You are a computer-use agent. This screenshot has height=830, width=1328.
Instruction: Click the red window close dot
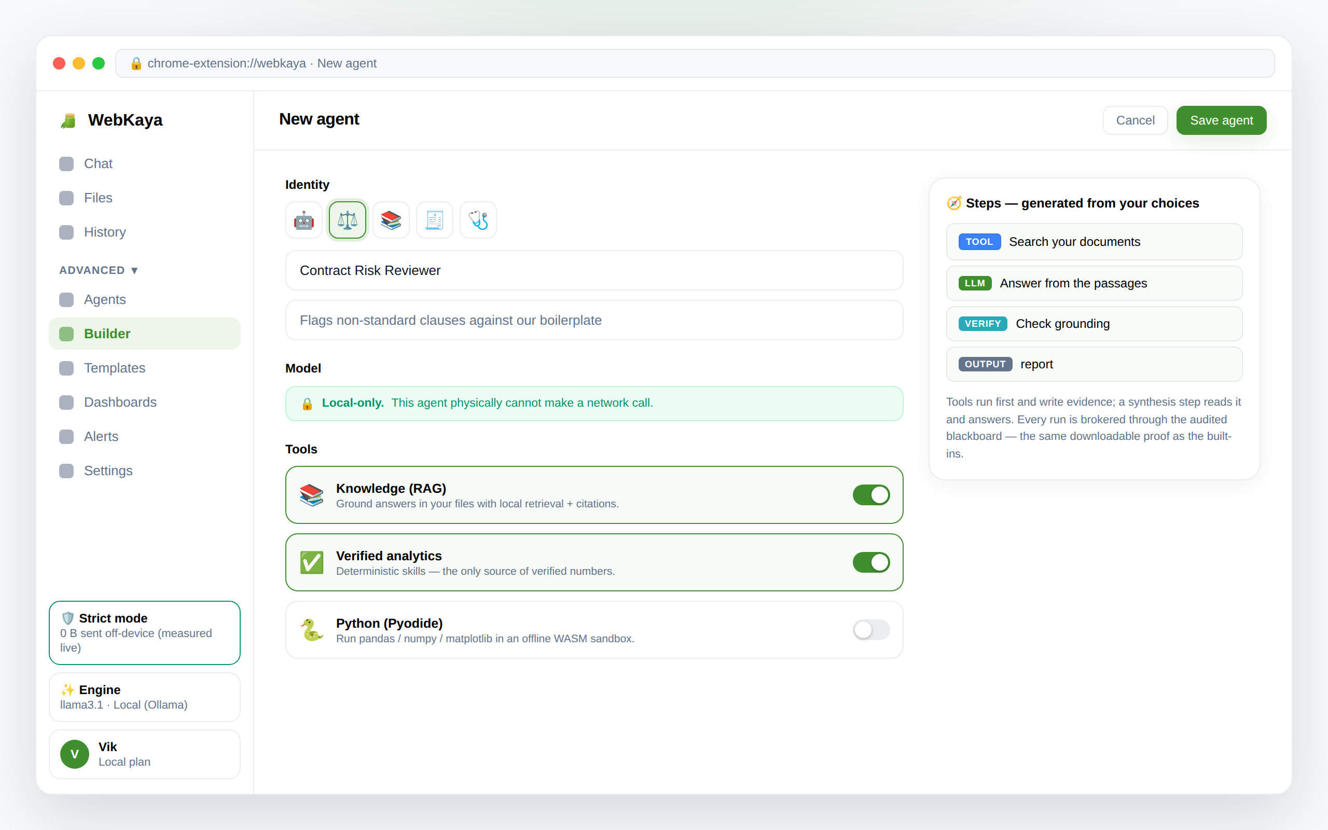click(59, 64)
